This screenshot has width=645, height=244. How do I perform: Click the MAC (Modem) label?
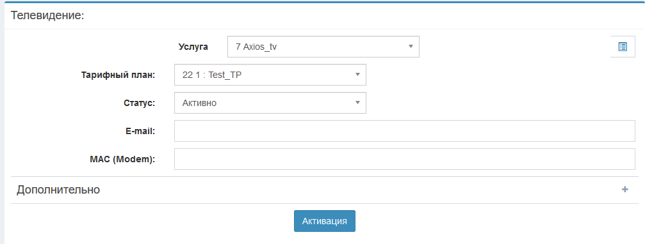click(x=122, y=159)
